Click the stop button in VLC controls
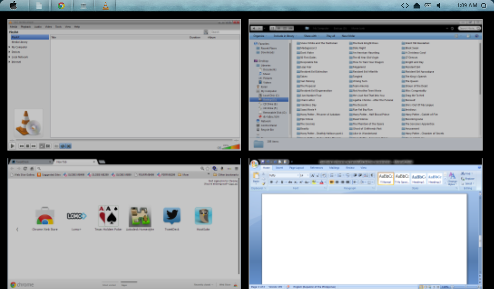Image resolution: width=494 pixels, height=289 pixels. [27, 146]
